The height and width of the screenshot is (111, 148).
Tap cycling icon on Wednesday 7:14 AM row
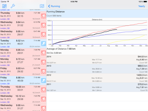43,108
